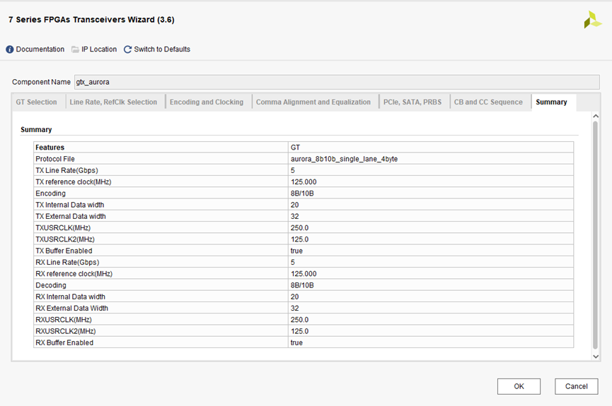Click the scrollbar up arrow
Image resolution: width=612 pixels, height=406 pixels.
(x=595, y=116)
